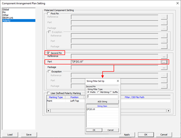Open browse button for Second Pin Package
Screen dimensions: 181x138
point(164,68)
